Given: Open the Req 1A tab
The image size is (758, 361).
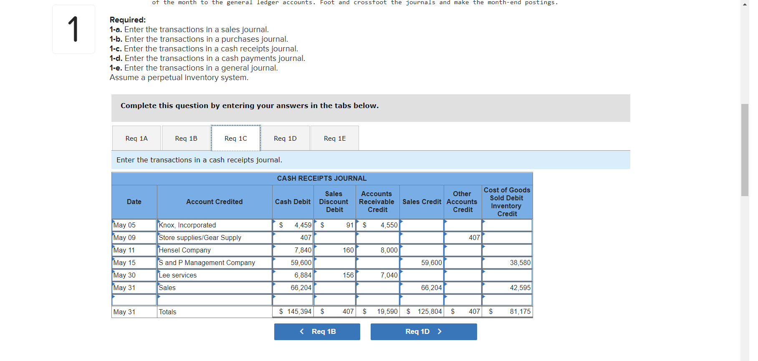Looking at the screenshot, I should click(136, 138).
